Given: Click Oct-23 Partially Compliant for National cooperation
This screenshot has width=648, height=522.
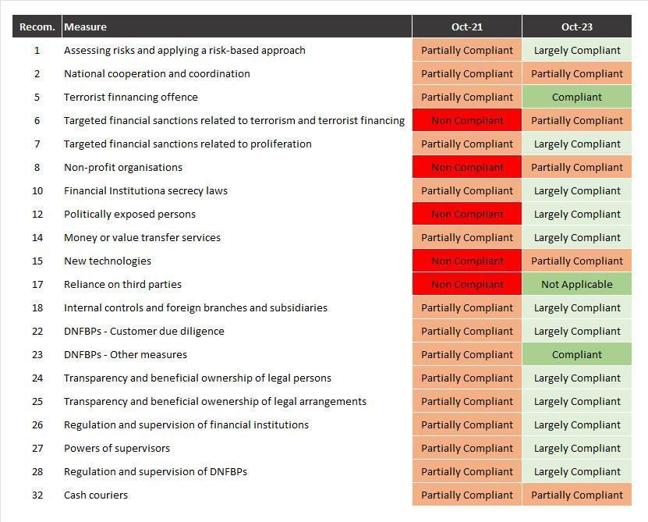Looking at the screenshot, I should coord(576,73).
